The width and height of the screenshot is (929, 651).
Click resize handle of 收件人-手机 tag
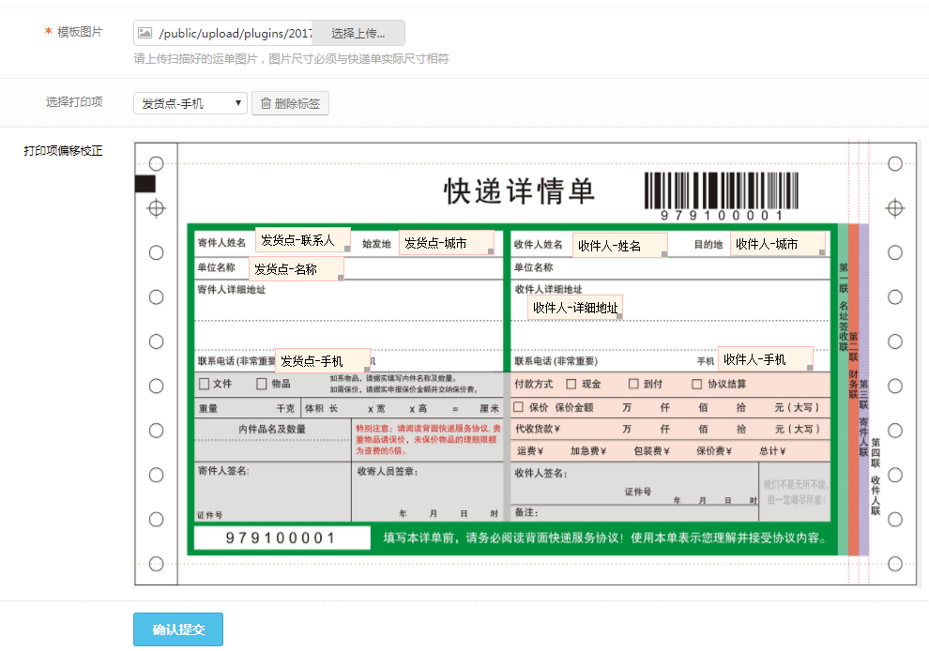tap(809, 368)
